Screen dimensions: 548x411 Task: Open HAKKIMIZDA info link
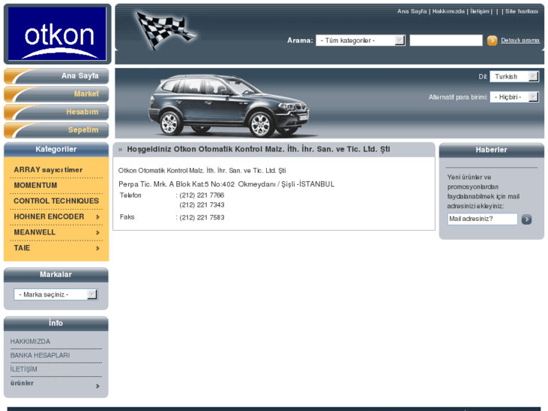(x=30, y=342)
